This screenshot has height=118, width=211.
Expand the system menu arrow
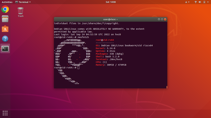(208, 2)
